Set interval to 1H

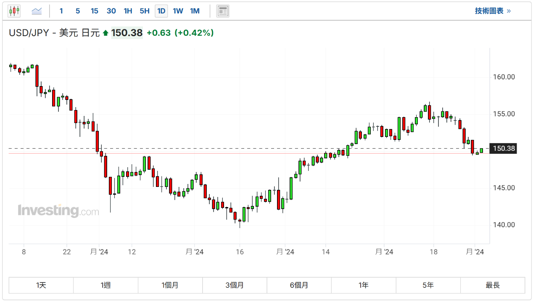pos(128,11)
